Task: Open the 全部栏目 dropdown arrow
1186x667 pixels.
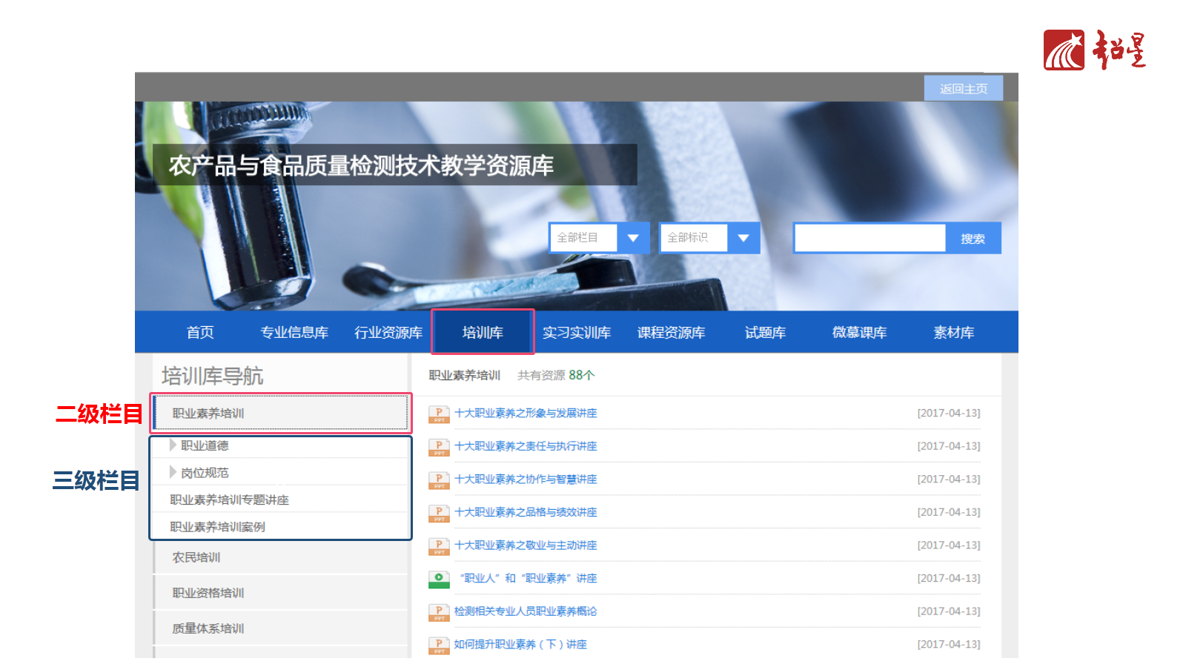Action: (x=633, y=238)
